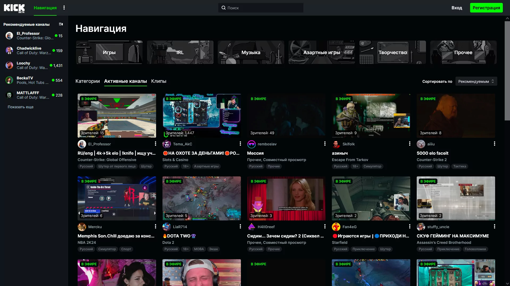Open the stream title Мессия

(x=255, y=153)
